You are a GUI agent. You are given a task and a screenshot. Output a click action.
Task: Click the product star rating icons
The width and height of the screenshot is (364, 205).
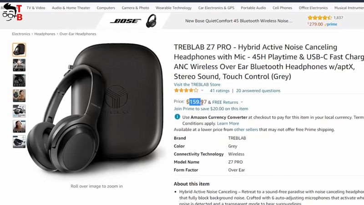pos(186,90)
